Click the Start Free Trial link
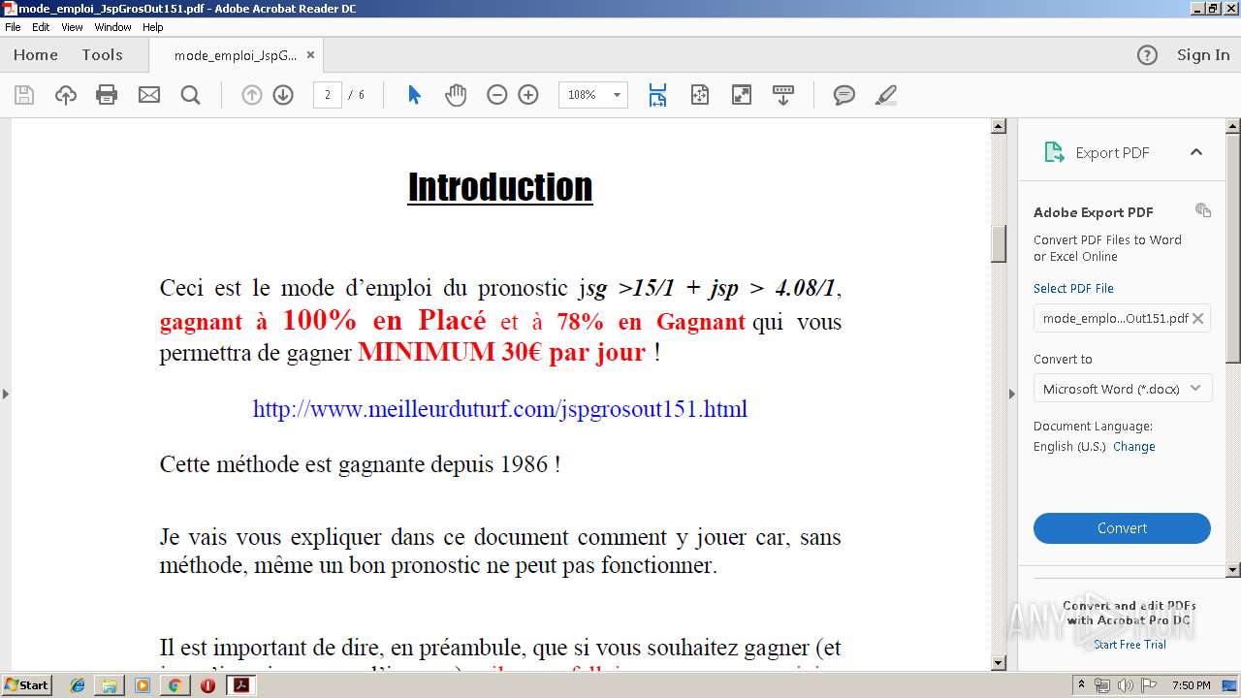The width and height of the screenshot is (1241, 698). pyautogui.click(x=1130, y=645)
